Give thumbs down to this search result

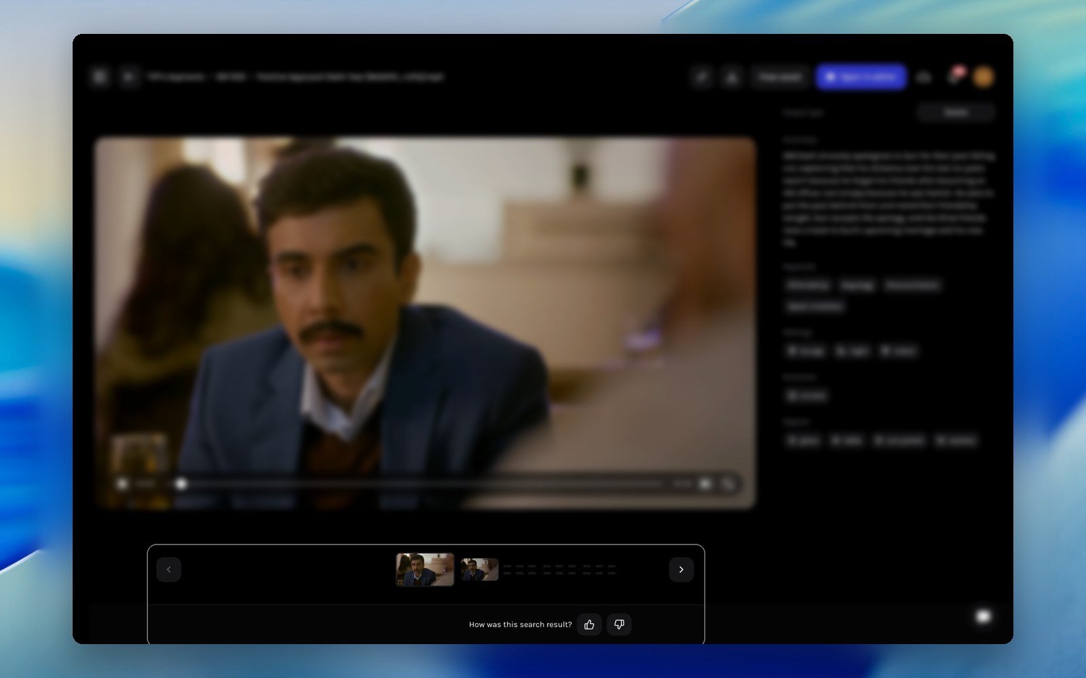pos(619,624)
